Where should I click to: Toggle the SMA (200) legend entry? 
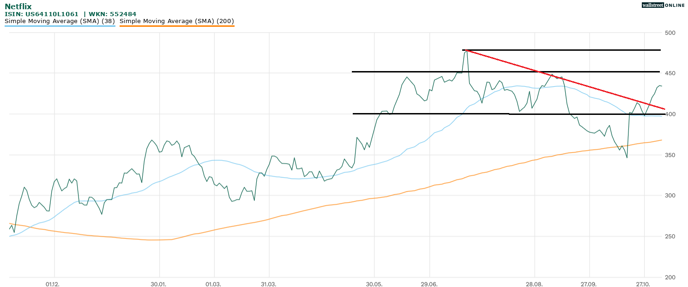pos(177,21)
